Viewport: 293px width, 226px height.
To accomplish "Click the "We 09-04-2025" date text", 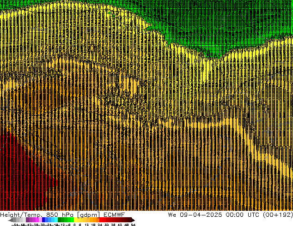I will click(x=195, y=215).
